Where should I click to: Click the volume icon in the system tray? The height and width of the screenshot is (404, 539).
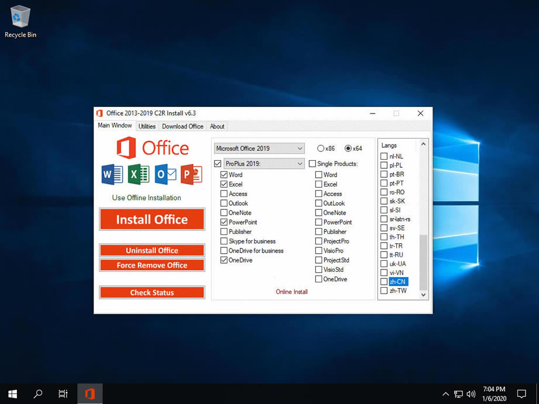pyautogui.click(x=471, y=393)
